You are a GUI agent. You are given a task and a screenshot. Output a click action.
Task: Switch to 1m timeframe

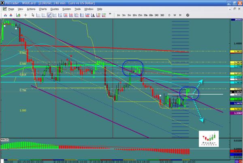point(119,15)
